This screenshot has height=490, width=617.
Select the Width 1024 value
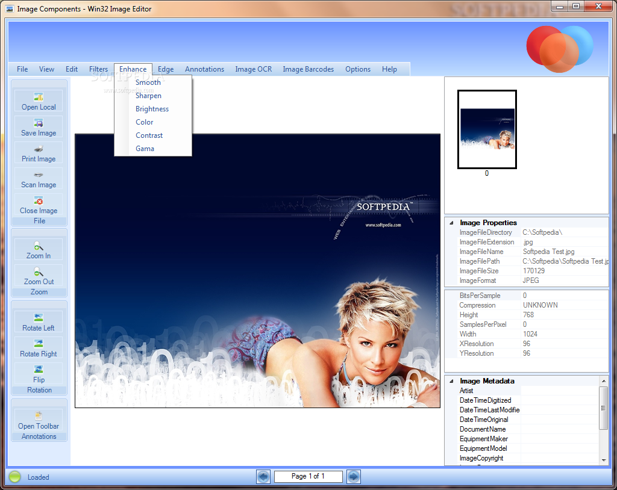point(530,334)
